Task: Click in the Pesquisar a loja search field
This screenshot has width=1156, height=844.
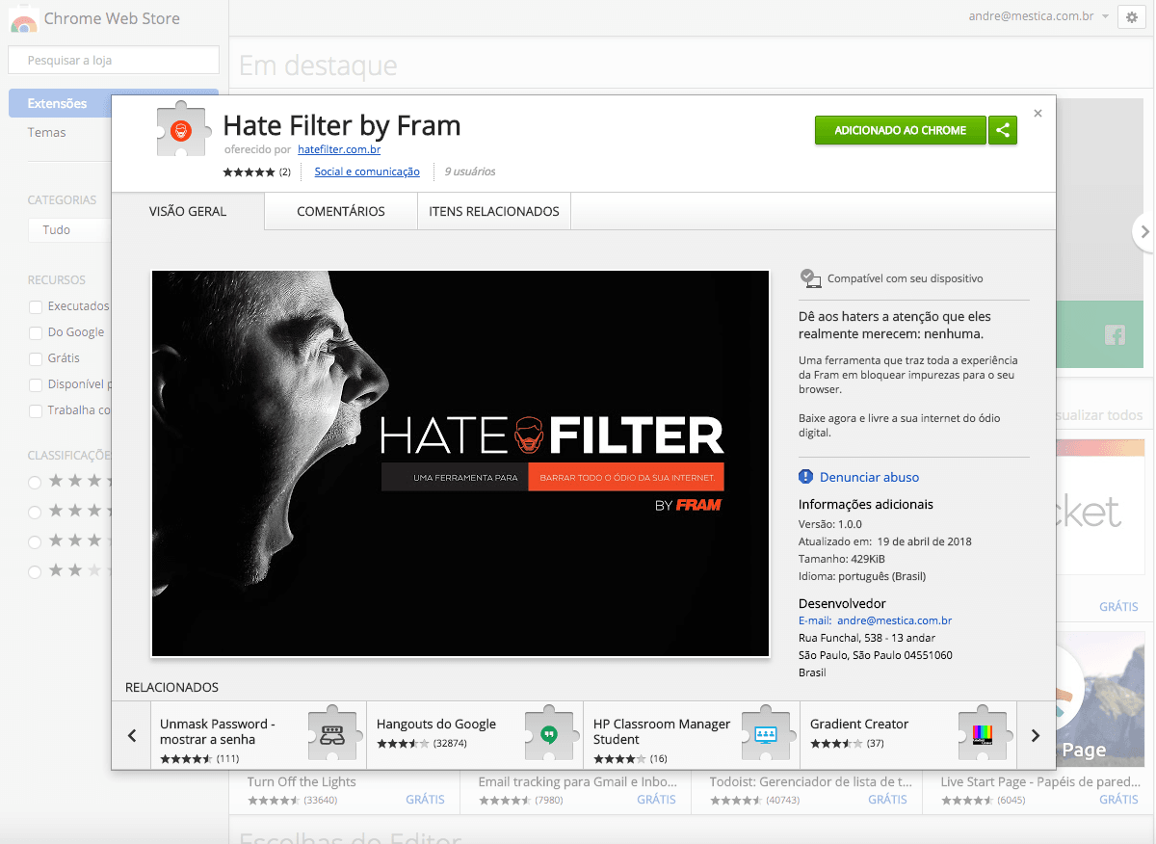Action: point(114,60)
